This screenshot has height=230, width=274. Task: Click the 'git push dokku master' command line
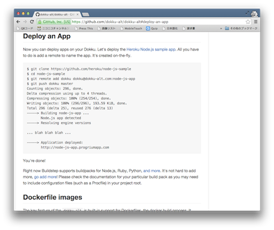pos(50,84)
